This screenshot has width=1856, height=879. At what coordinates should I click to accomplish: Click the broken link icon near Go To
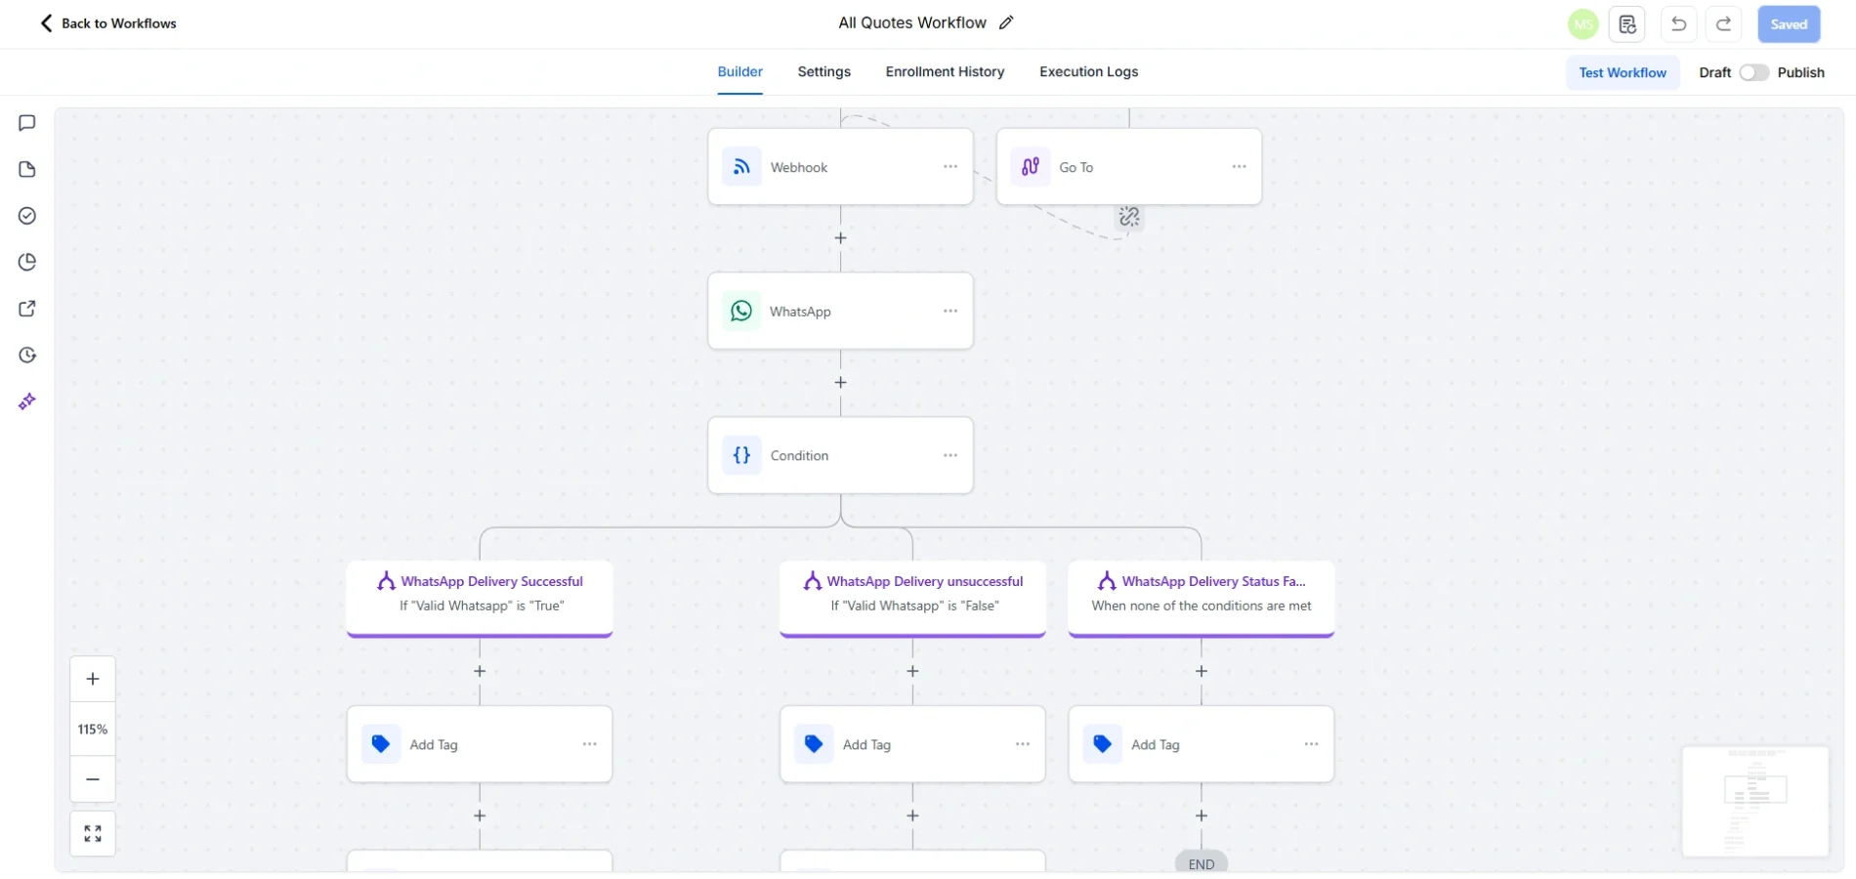(x=1128, y=217)
